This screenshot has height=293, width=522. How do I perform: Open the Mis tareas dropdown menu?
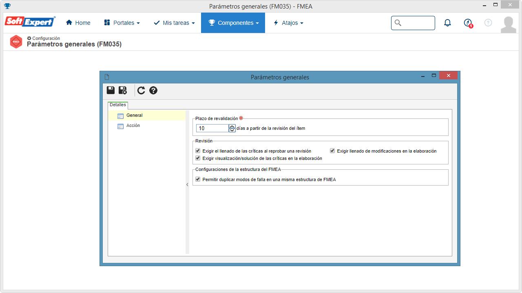[174, 23]
